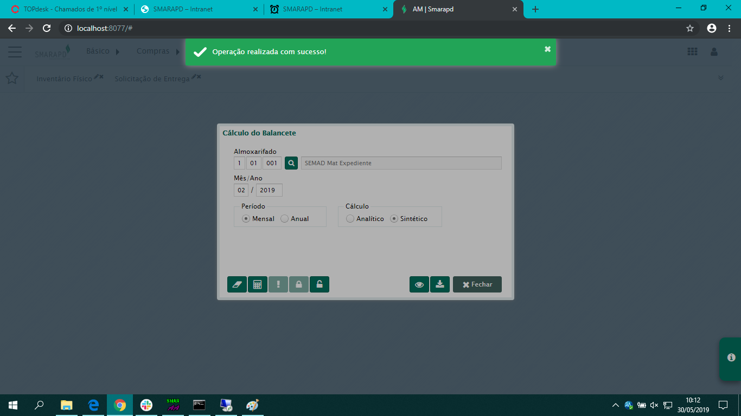The image size is (741, 416).
Task: Click the favorites star icon
Action: coord(12,79)
